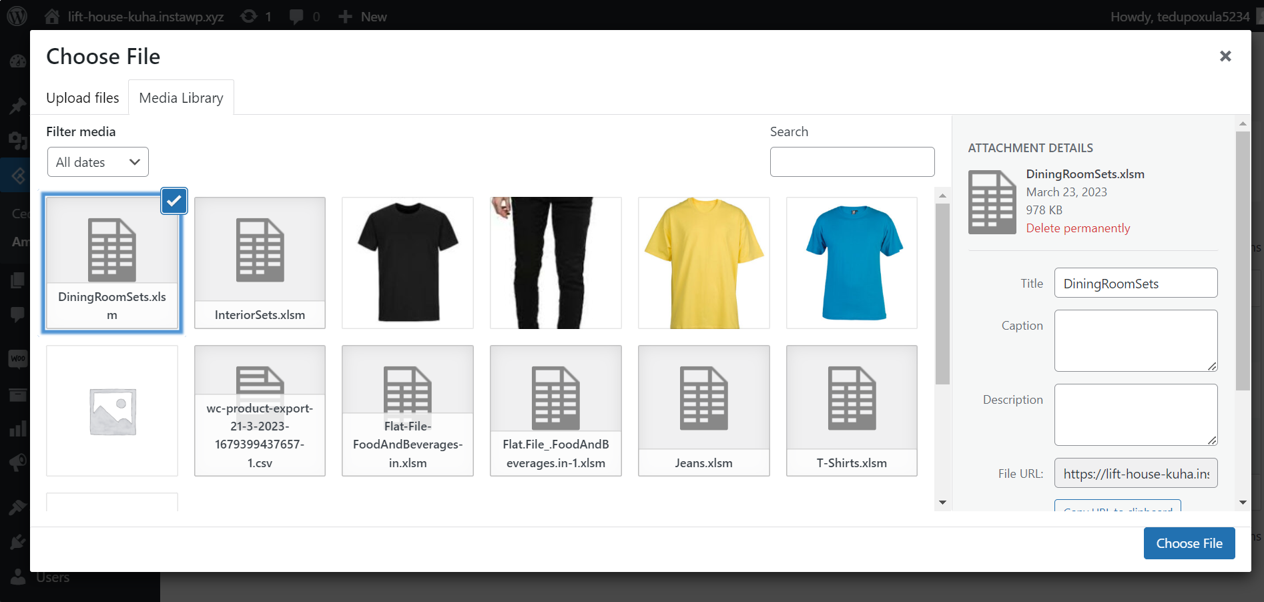This screenshot has height=602, width=1264.
Task: Open the comments bubble icon in admin bar
Action: click(x=296, y=17)
